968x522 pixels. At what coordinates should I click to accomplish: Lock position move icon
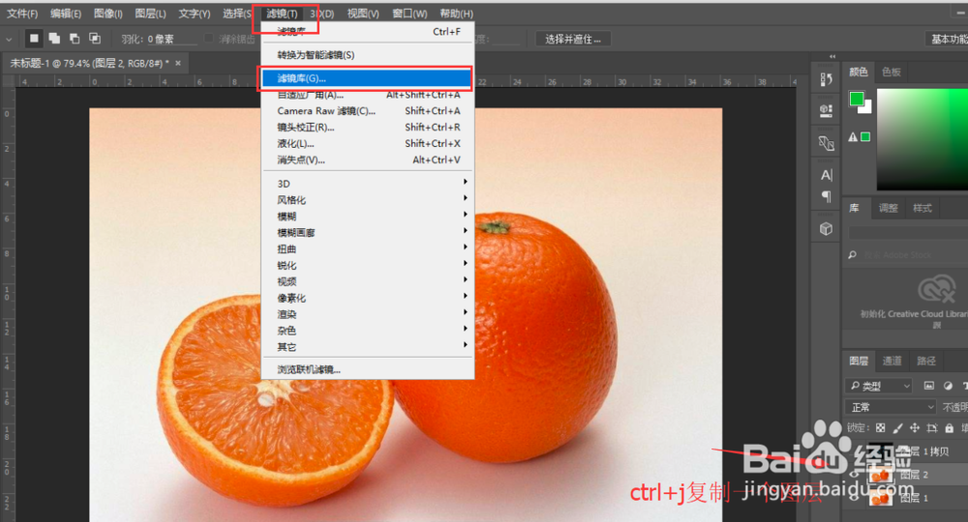pyautogui.click(x=915, y=427)
